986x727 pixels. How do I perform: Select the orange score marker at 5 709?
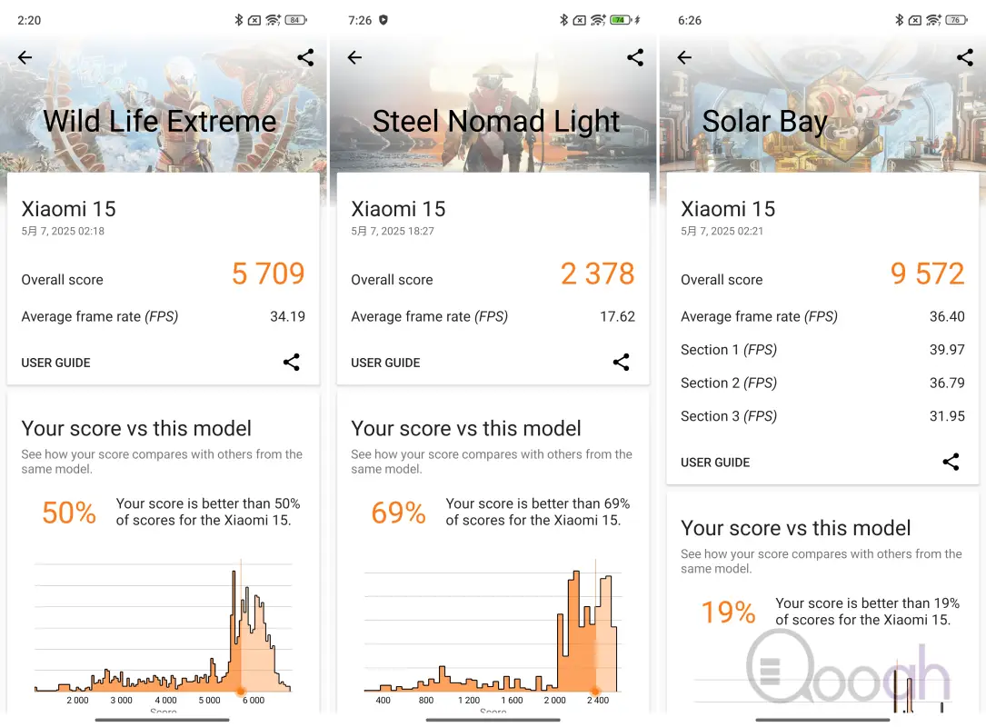pos(240,692)
